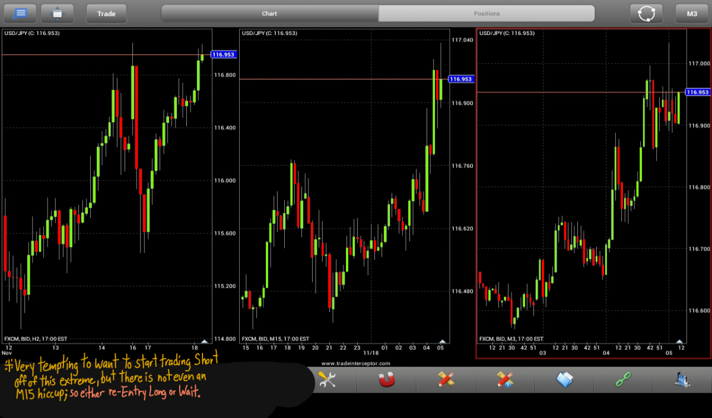The width and height of the screenshot is (712, 418).
Task: Click the 116.600 price axis value
Action: pos(699,311)
